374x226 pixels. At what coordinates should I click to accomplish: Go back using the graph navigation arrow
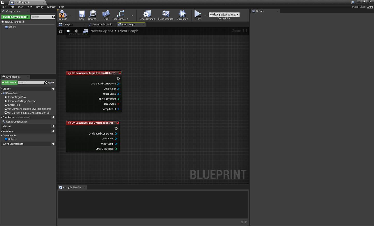[x=68, y=31]
